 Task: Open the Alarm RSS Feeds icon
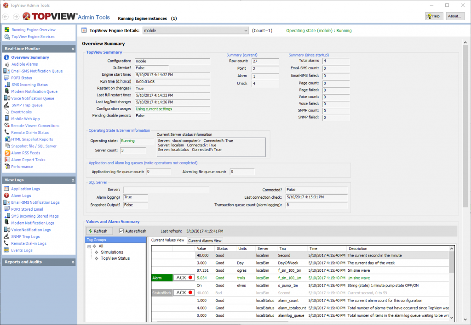click(7, 153)
